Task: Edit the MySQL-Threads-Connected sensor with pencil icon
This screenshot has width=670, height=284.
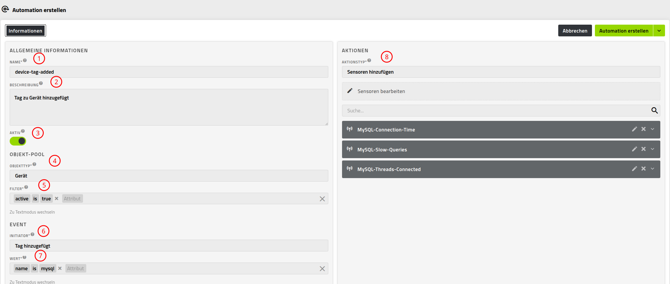Action: tap(635, 169)
